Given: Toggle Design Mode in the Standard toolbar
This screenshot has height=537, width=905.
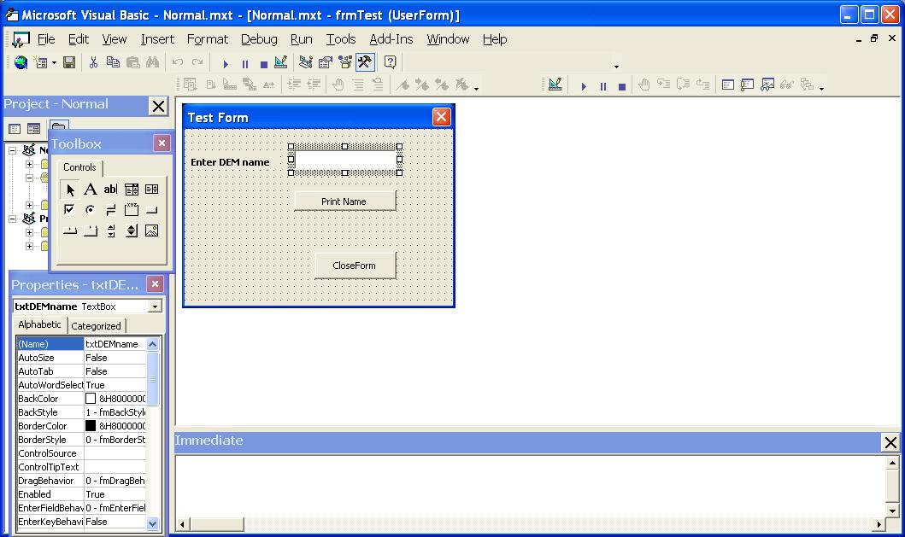Looking at the screenshot, I should [x=281, y=62].
